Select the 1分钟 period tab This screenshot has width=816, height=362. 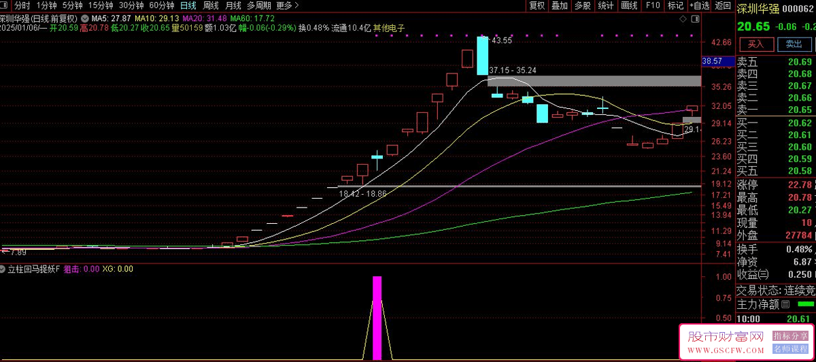[x=46, y=5]
